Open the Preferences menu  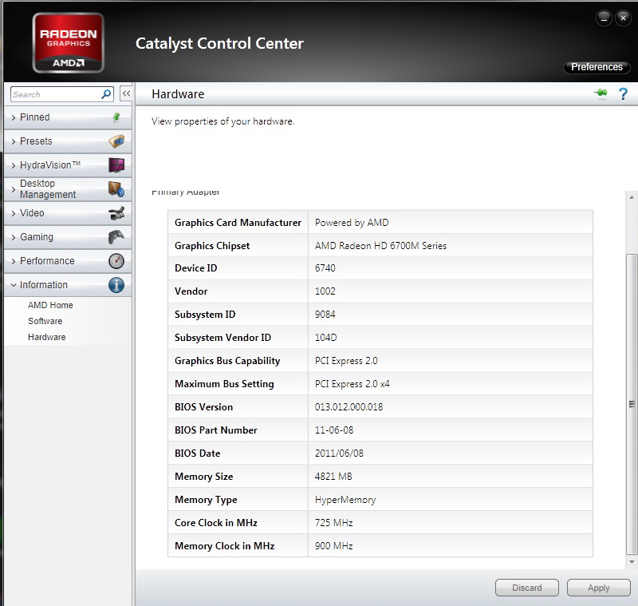click(x=597, y=67)
